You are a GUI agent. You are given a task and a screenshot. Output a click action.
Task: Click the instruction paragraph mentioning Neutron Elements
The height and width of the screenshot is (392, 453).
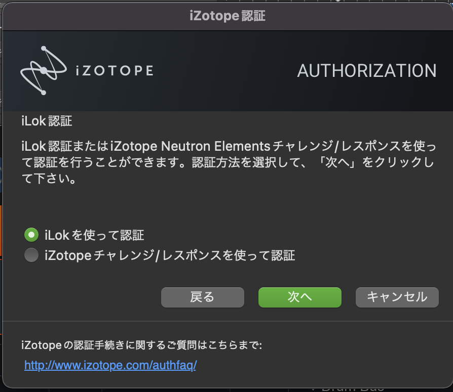coord(229,162)
